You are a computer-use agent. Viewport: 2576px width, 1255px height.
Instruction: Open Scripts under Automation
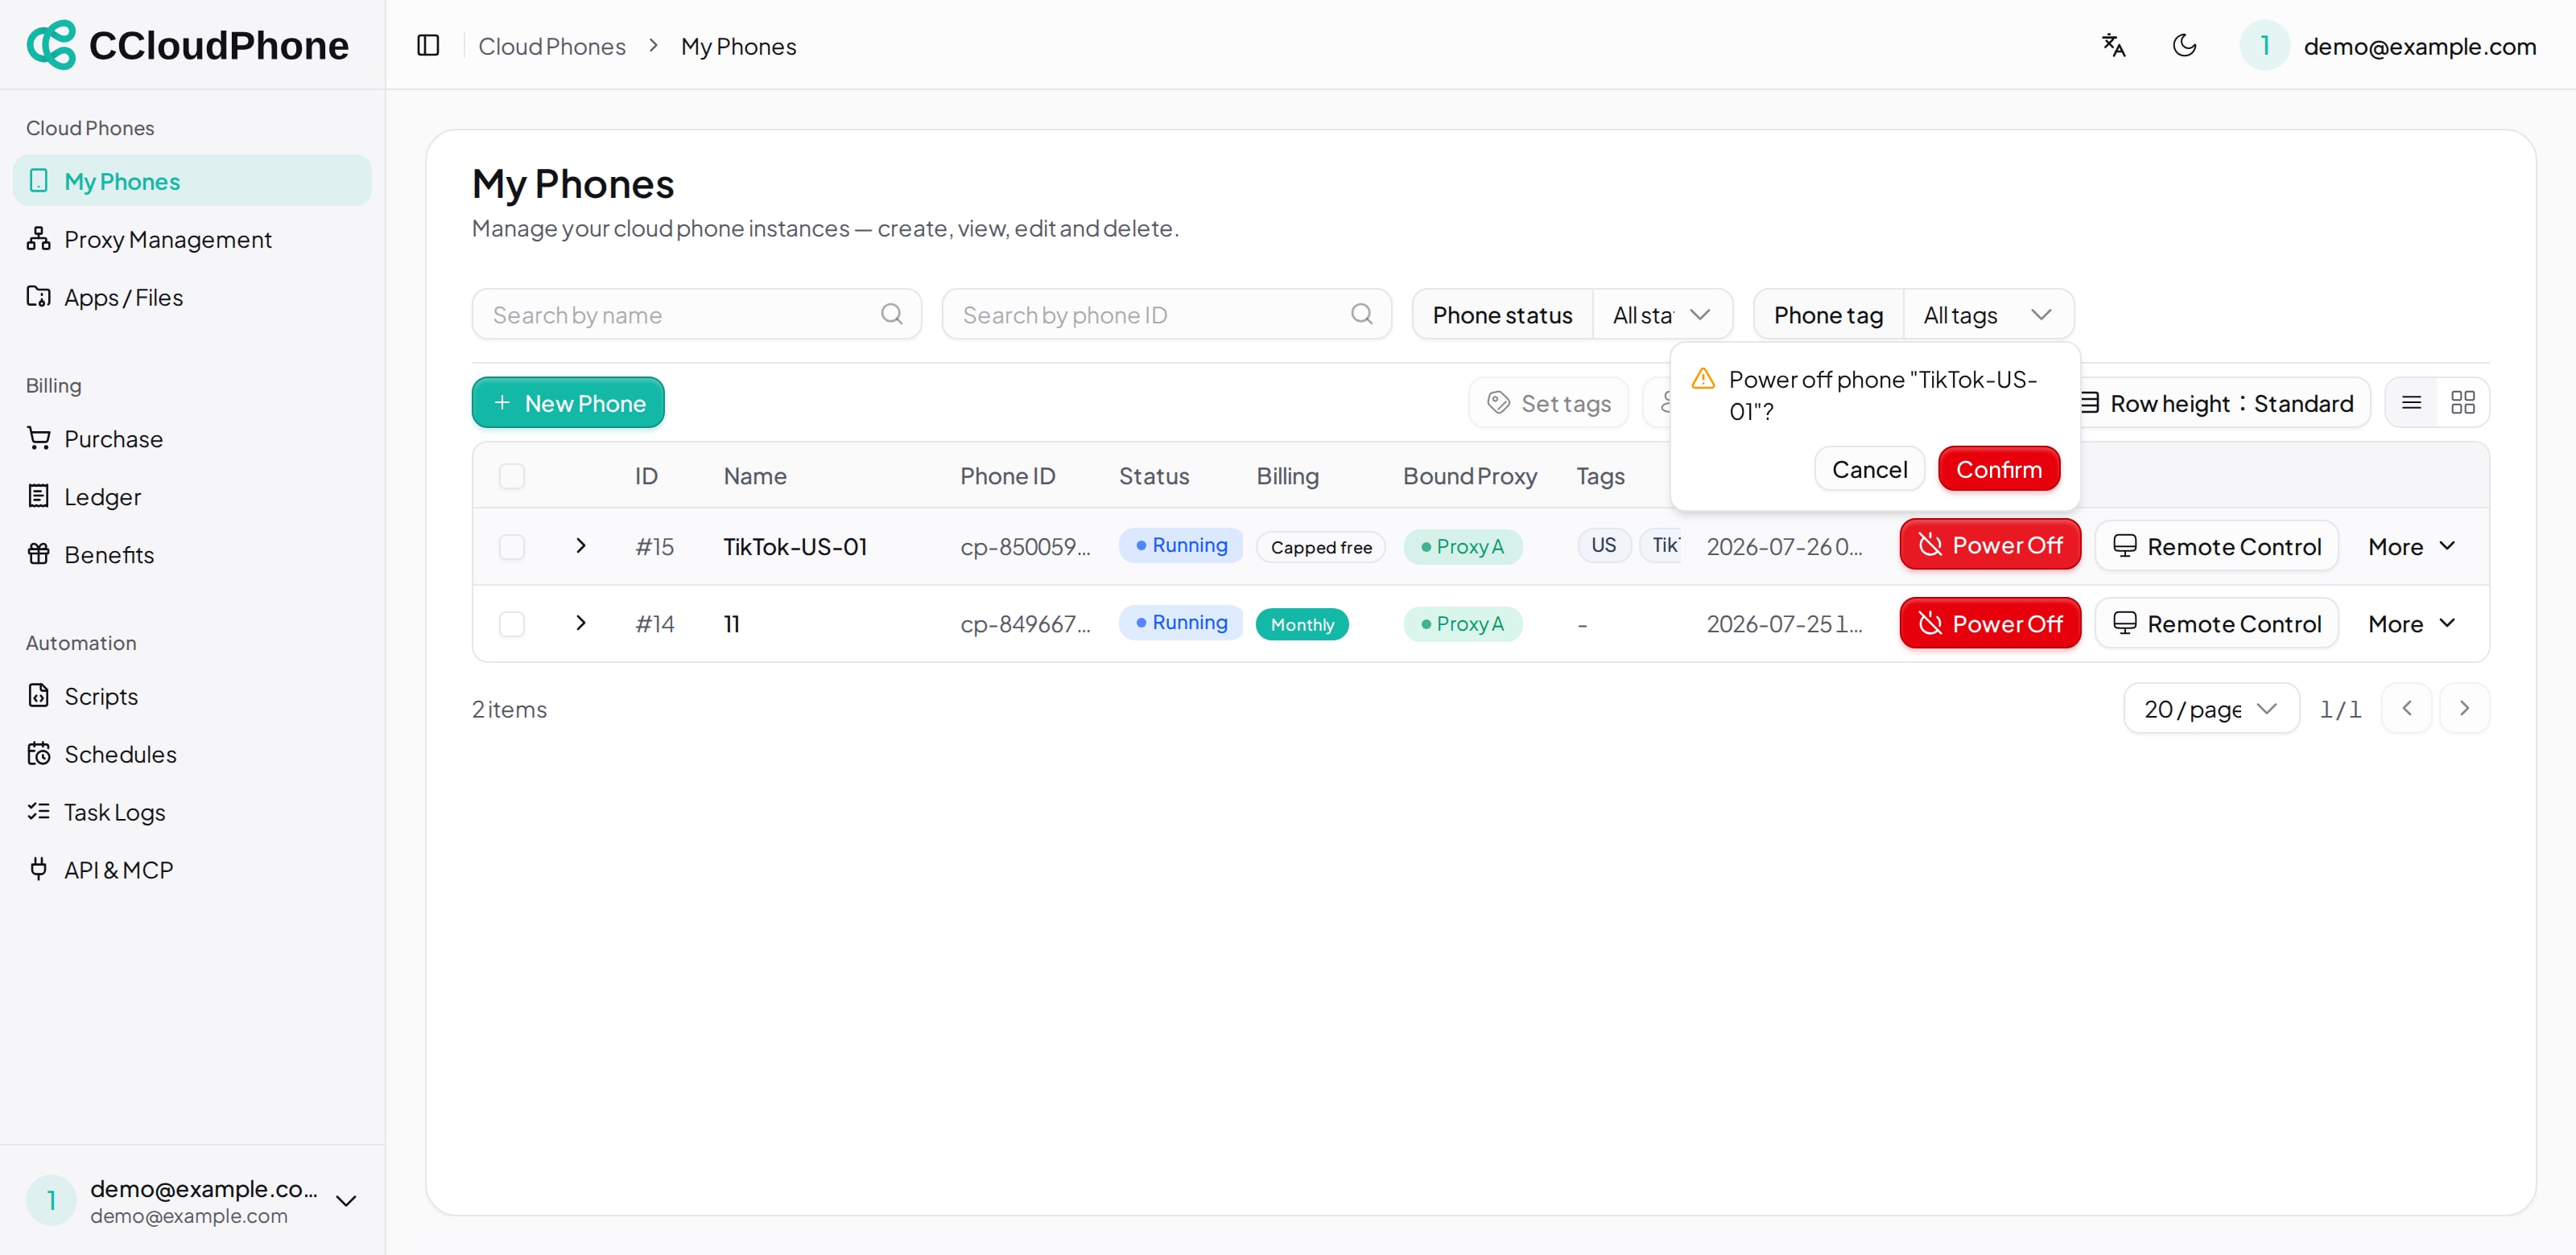[x=192, y=695]
